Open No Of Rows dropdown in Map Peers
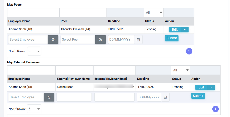 (34, 51)
